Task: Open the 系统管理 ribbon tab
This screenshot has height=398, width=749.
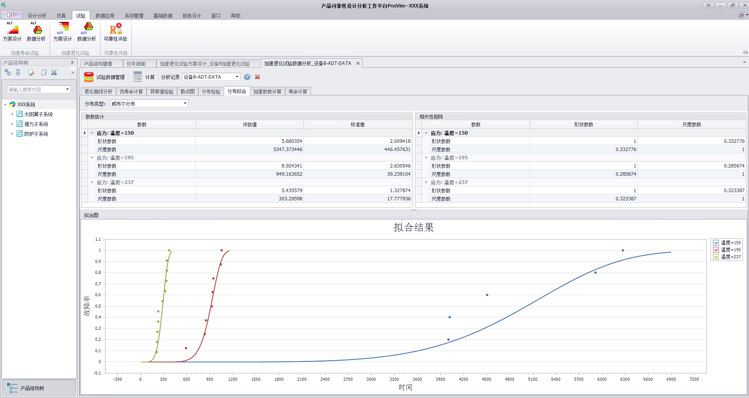Action: point(134,16)
